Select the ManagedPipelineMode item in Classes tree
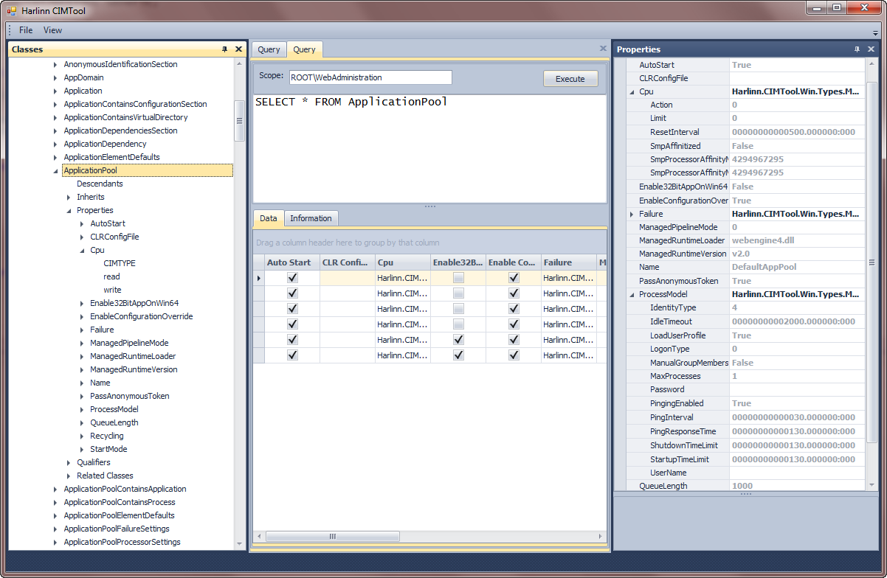Image resolution: width=887 pixels, height=578 pixels. coord(129,343)
